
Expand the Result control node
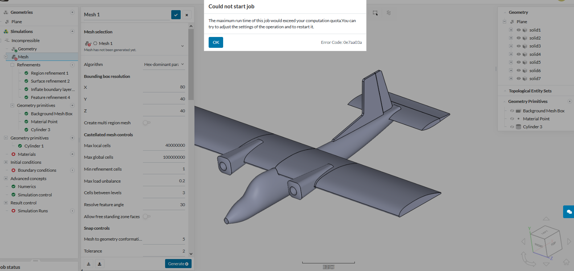pyautogui.click(x=5, y=203)
